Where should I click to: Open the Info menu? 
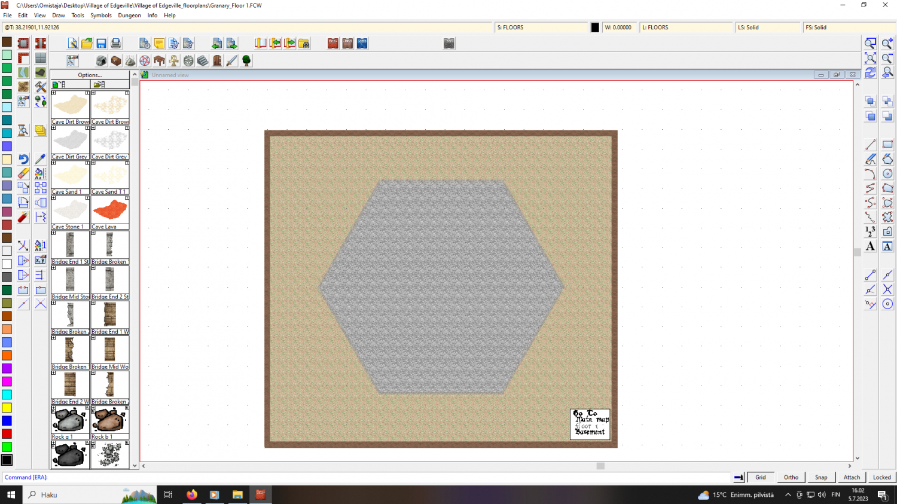(152, 16)
